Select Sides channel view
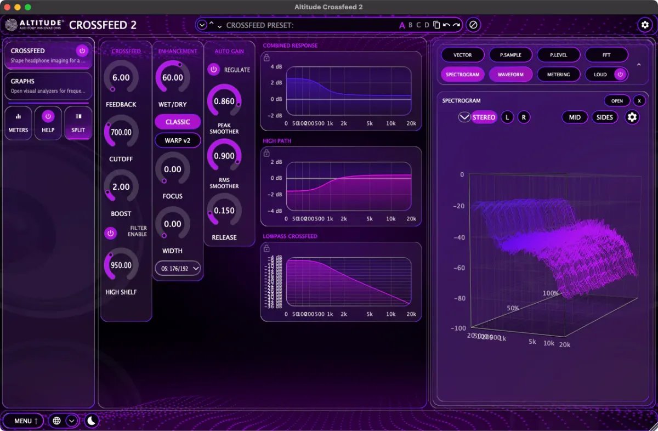Screen dimensions: 658x431 (604, 117)
